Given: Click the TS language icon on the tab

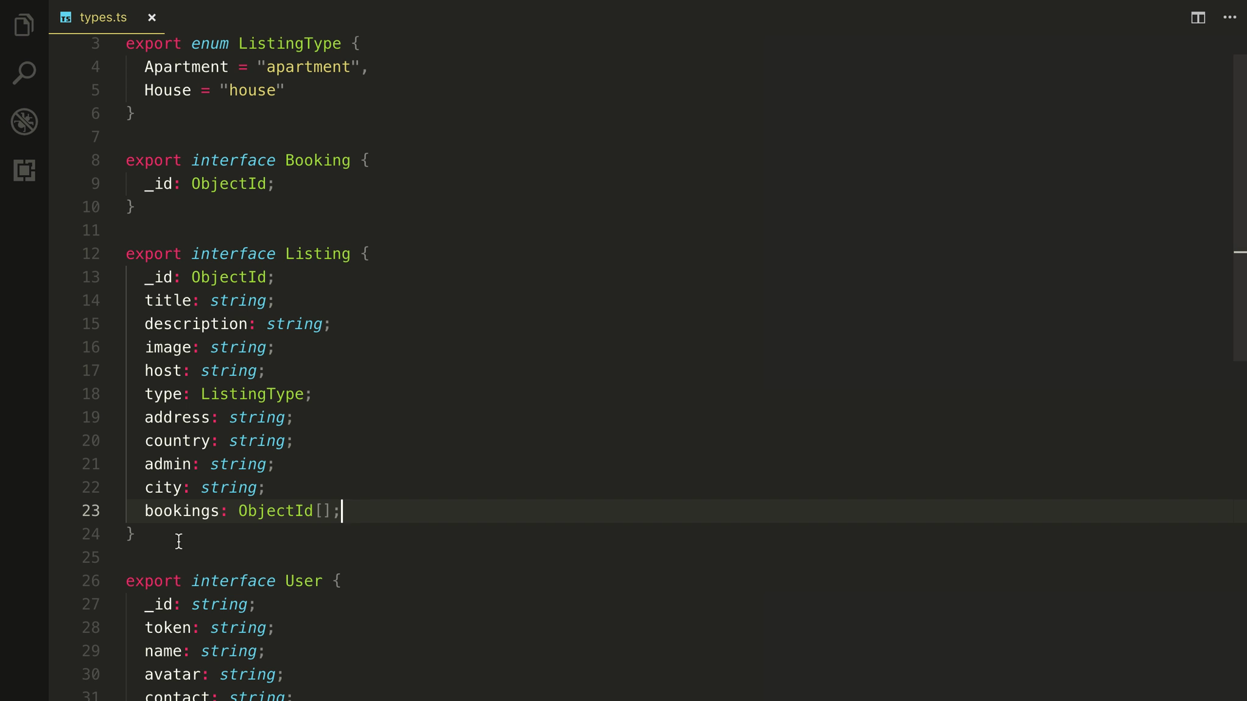Looking at the screenshot, I should click(67, 18).
